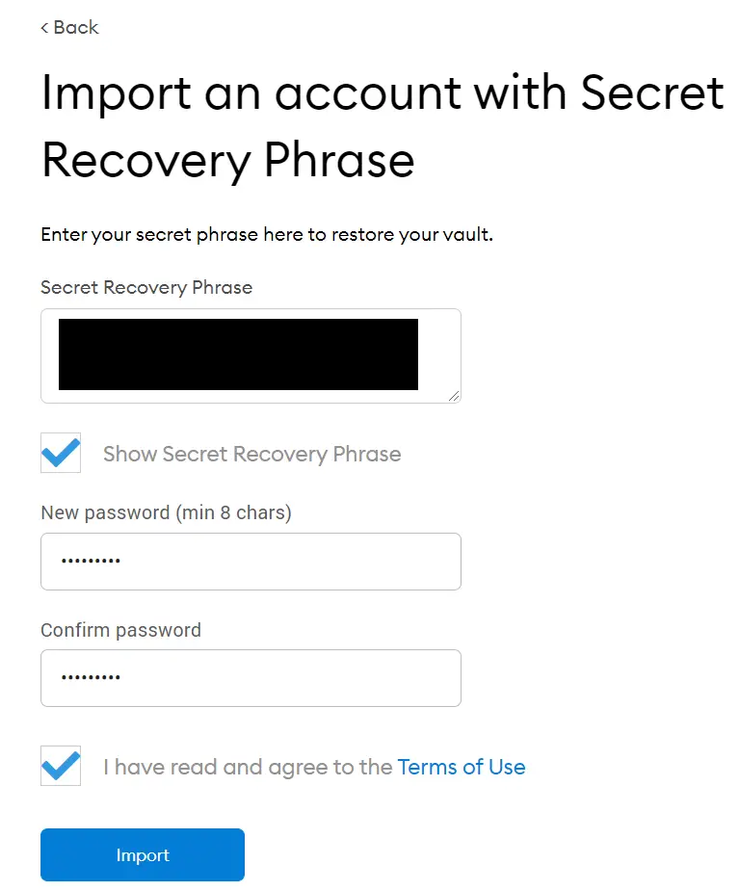The width and height of the screenshot is (739, 891).
Task: Focus the New password field
Action: [x=251, y=562]
